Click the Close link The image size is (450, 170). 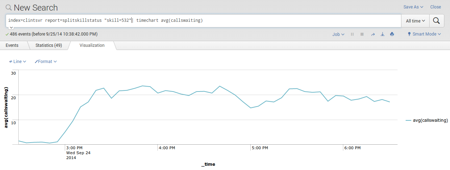tap(436, 7)
